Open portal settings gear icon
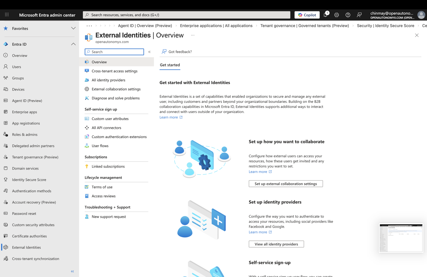 337,15
